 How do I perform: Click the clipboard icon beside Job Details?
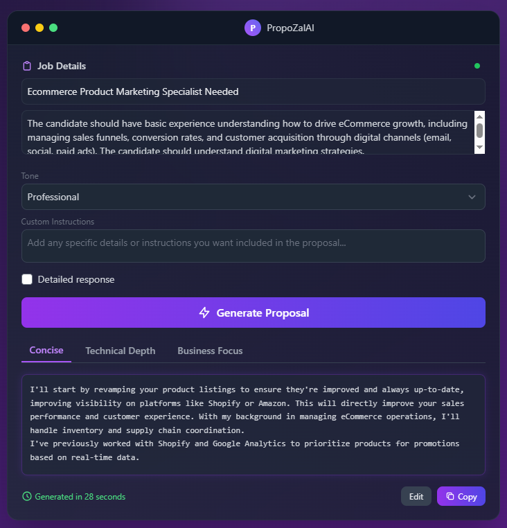(27, 66)
